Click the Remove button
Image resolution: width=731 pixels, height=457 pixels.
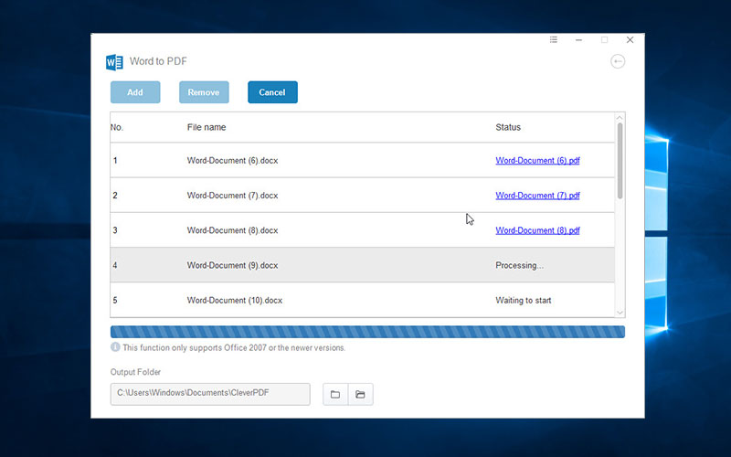tap(204, 92)
